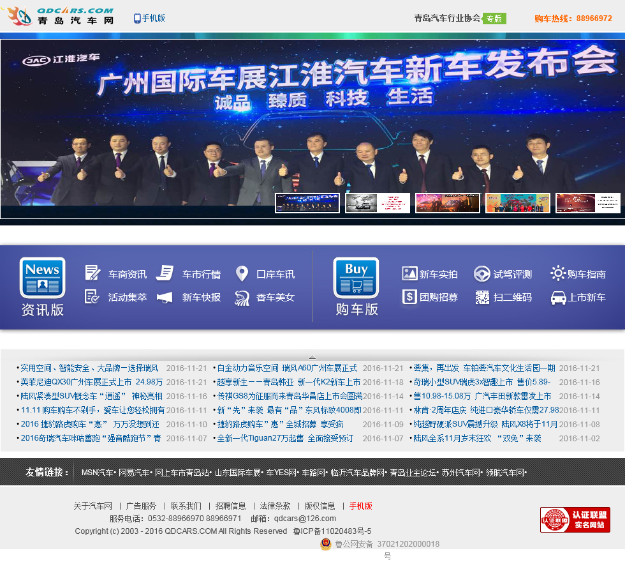The height and width of the screenshot is (569, 625).
Task: Open the 招聘信息 footer link
Action: pyautogui.click(x=230, y=506)
